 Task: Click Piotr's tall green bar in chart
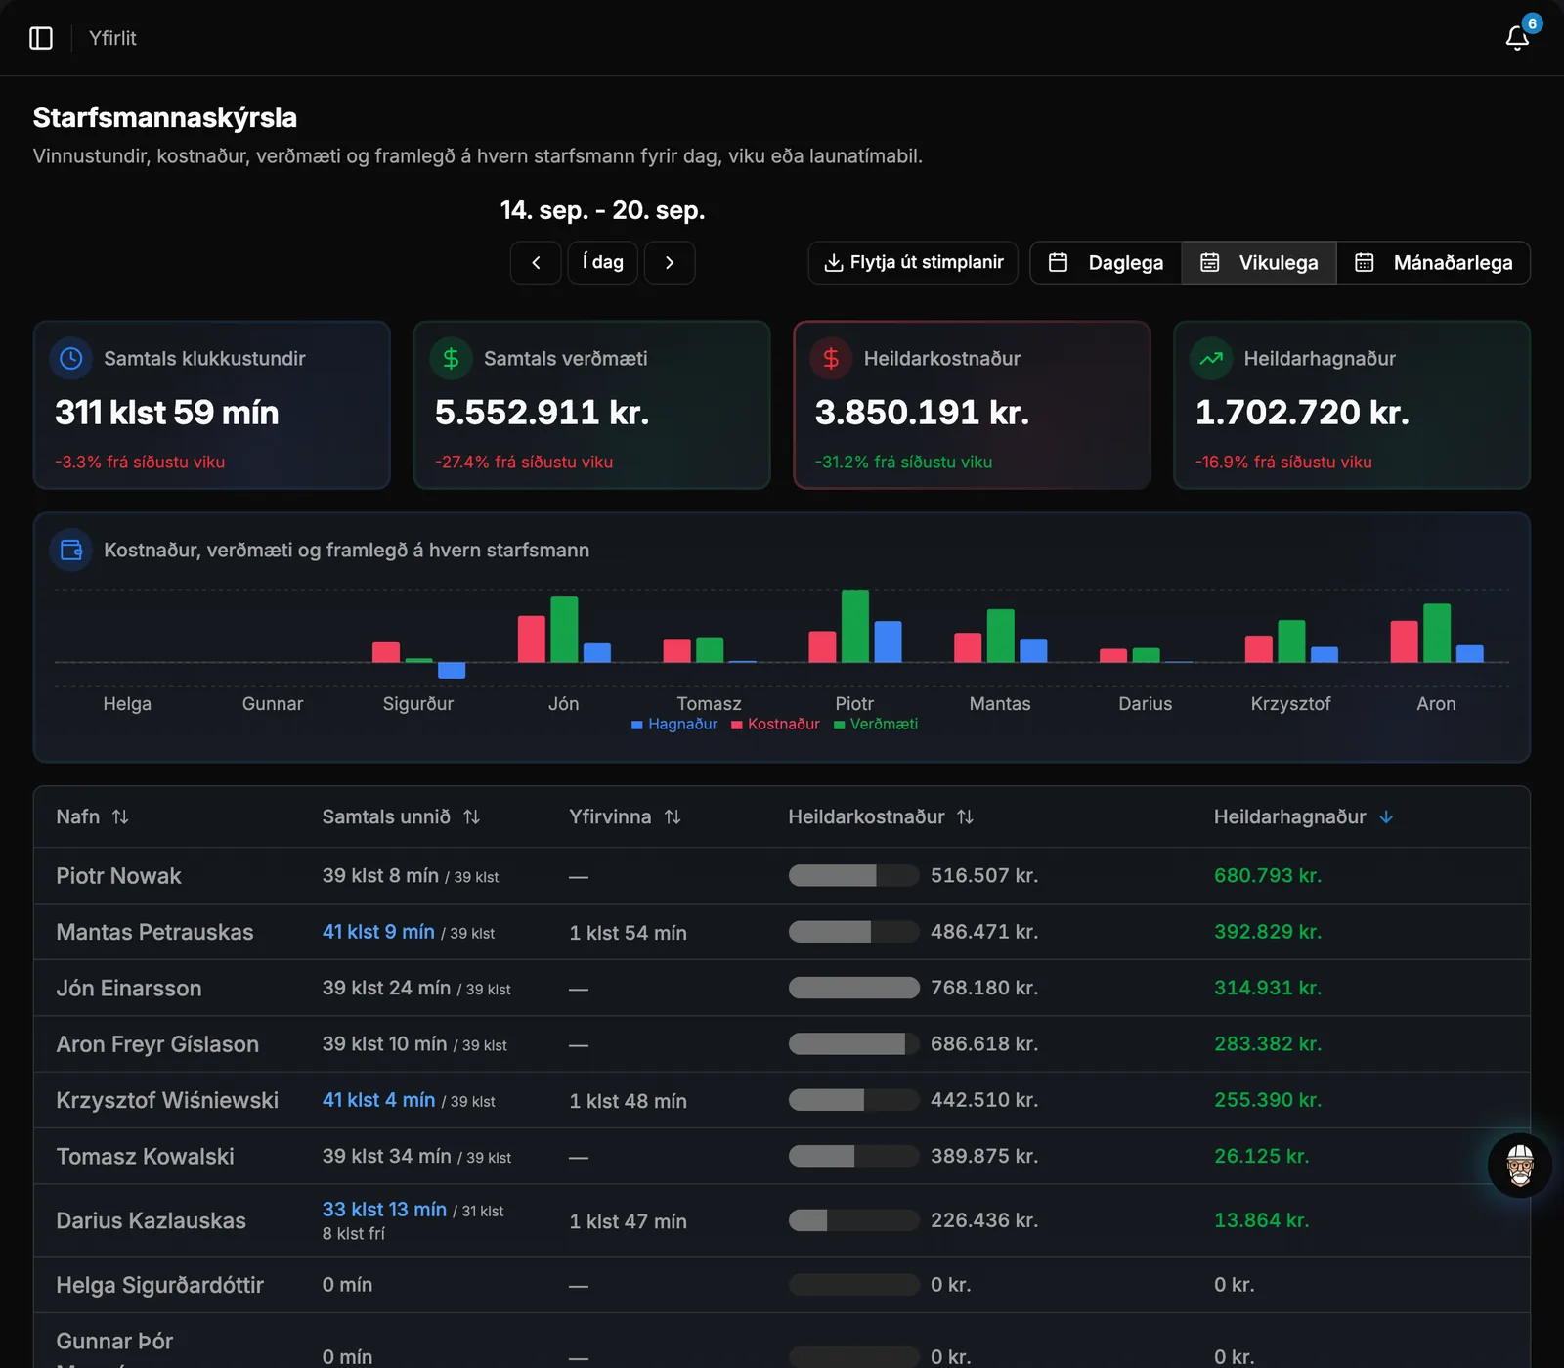(855, 626)
